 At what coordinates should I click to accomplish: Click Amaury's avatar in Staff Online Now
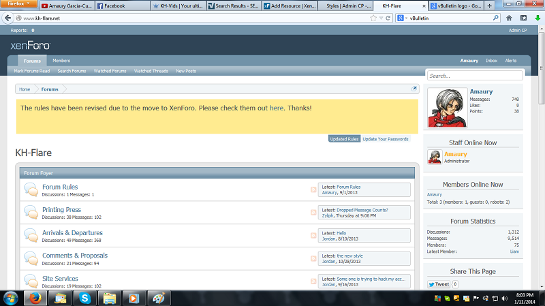(435, 157)
